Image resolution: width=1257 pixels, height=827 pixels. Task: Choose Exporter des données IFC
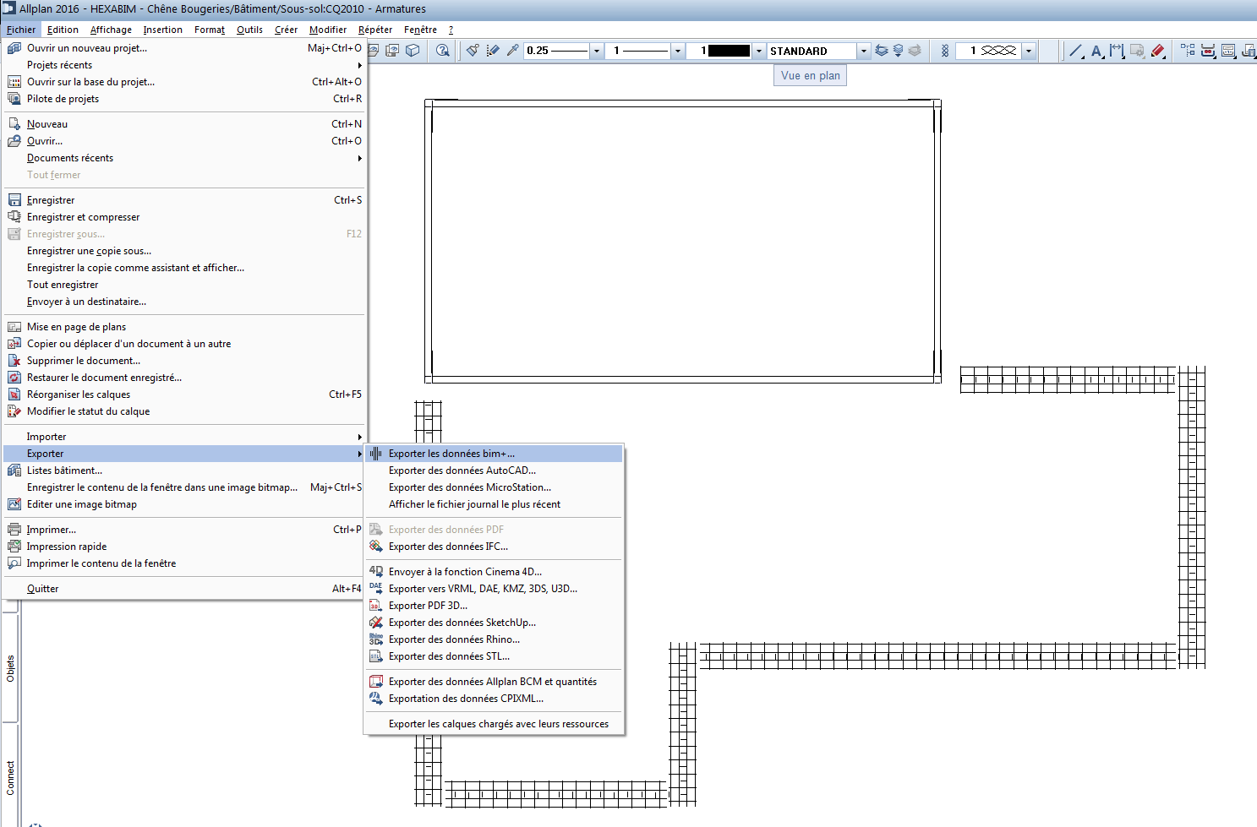pyautogui.click(x=448, y=547)
